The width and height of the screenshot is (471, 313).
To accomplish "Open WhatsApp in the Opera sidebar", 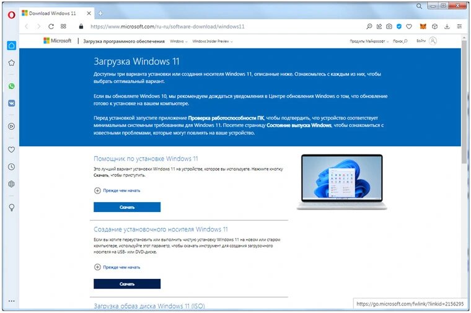I will point(11,86).
